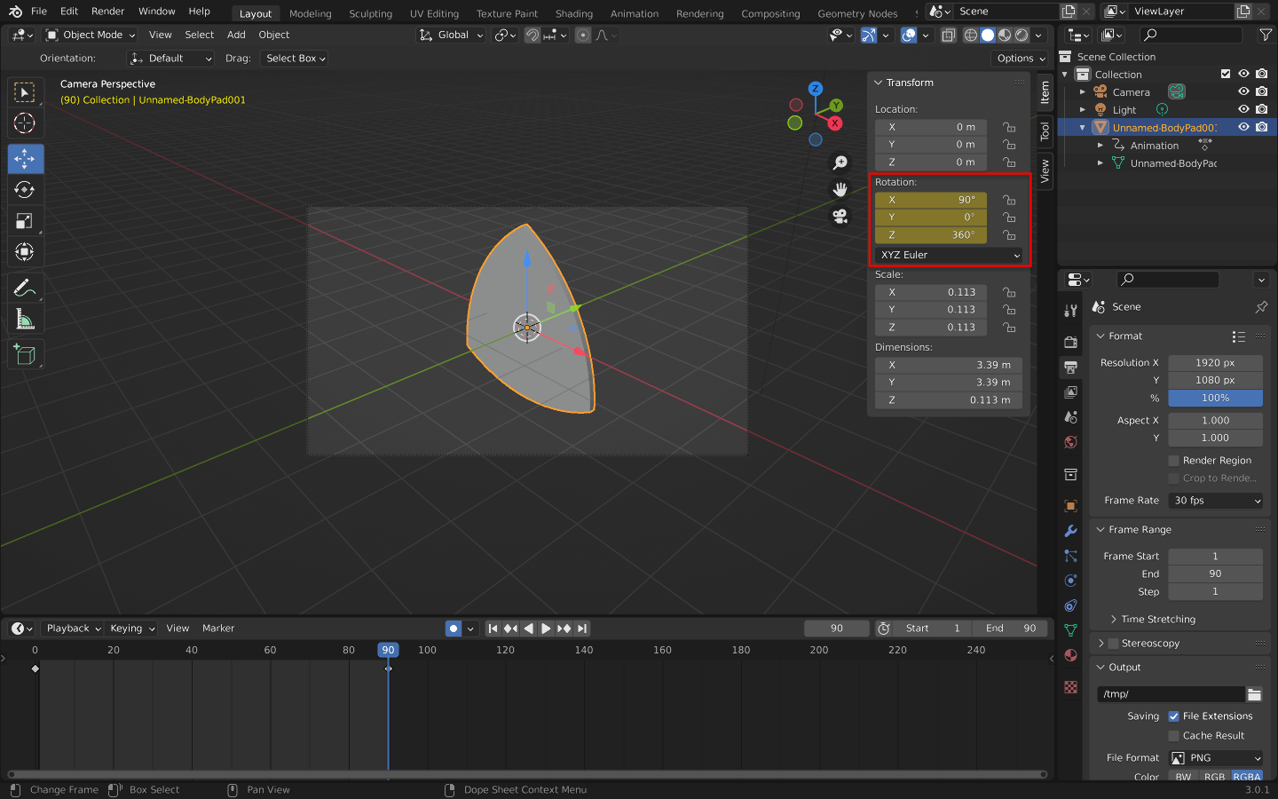Uncheck the File Extensions option
Screen dimensions: 1278x799
point(1174,716)
